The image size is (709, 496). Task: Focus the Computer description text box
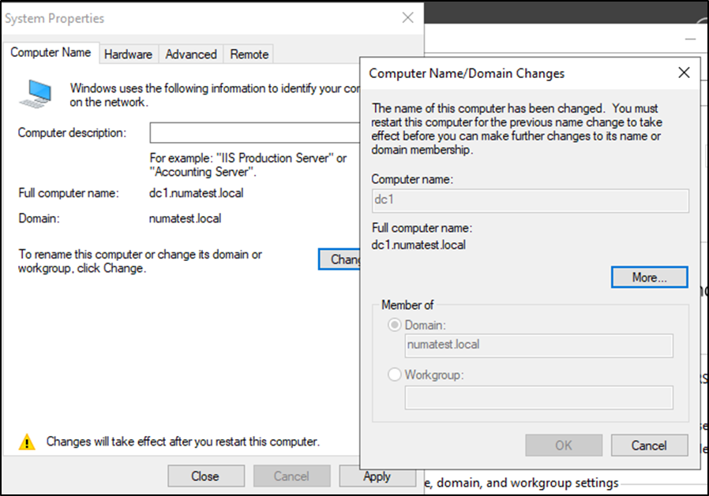[x=254, y=132]
